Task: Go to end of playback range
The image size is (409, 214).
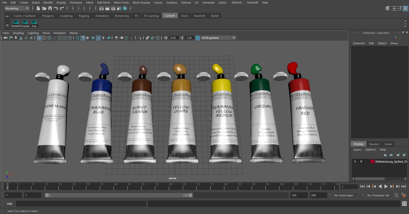Action: pos(404,186)
